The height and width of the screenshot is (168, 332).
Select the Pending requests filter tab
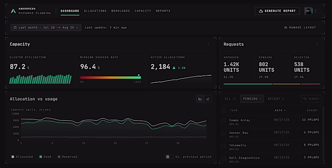tap(252, 99)
